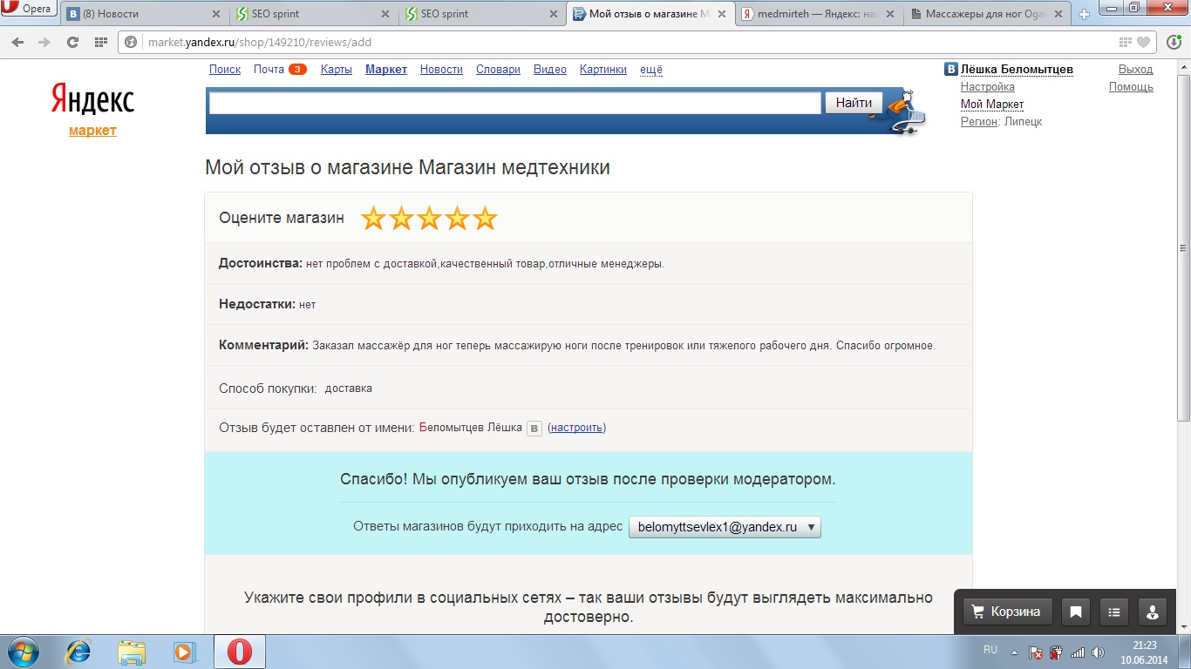Switch to the 'Массажеры для ног' tab
This screenshot has width=1191, height=669.
pyautogui.click(x=985, y=14)
